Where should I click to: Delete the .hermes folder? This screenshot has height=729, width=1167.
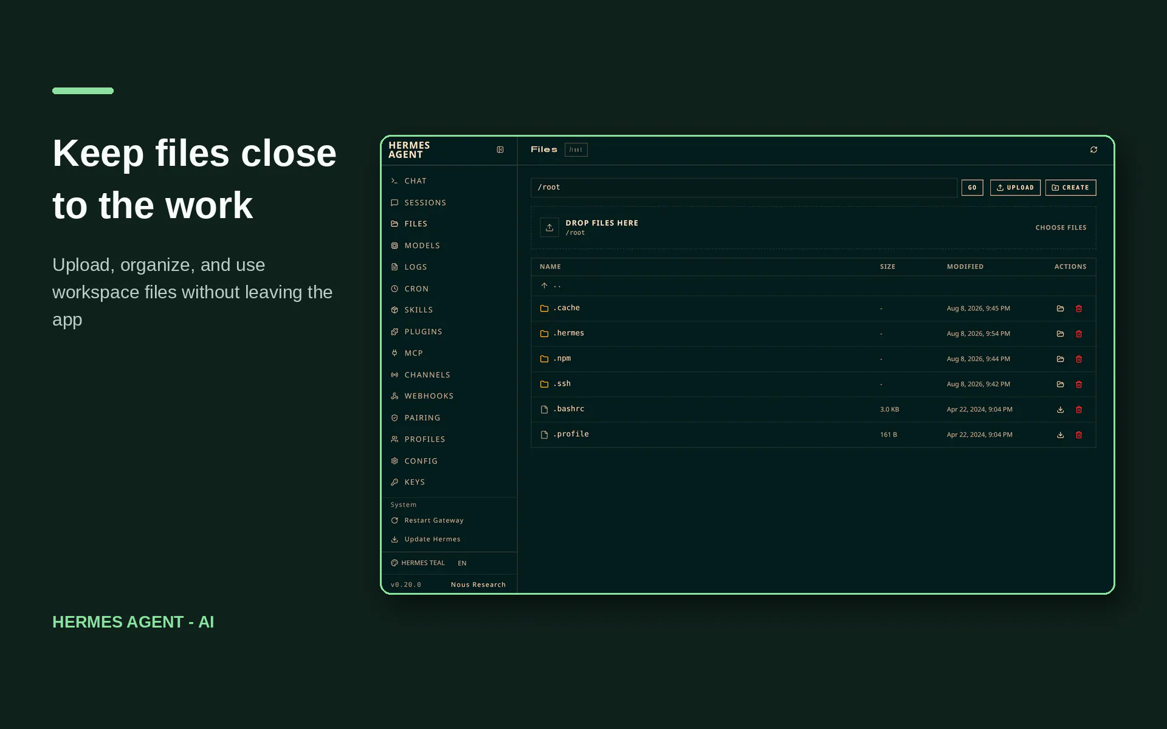tap(1079, 334)
